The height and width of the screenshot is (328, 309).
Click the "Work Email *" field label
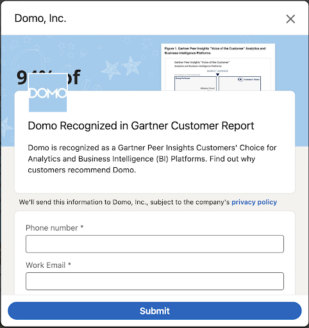[48, 265]
